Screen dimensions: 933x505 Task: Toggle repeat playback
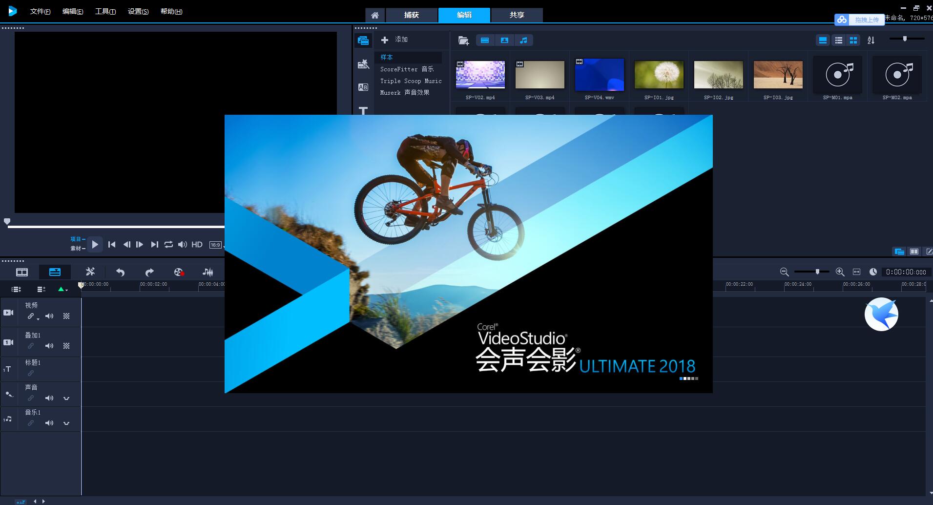(x=168, y=244)
